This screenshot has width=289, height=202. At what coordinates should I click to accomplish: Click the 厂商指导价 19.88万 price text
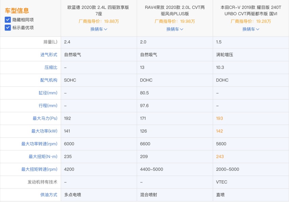click(99, 21)
